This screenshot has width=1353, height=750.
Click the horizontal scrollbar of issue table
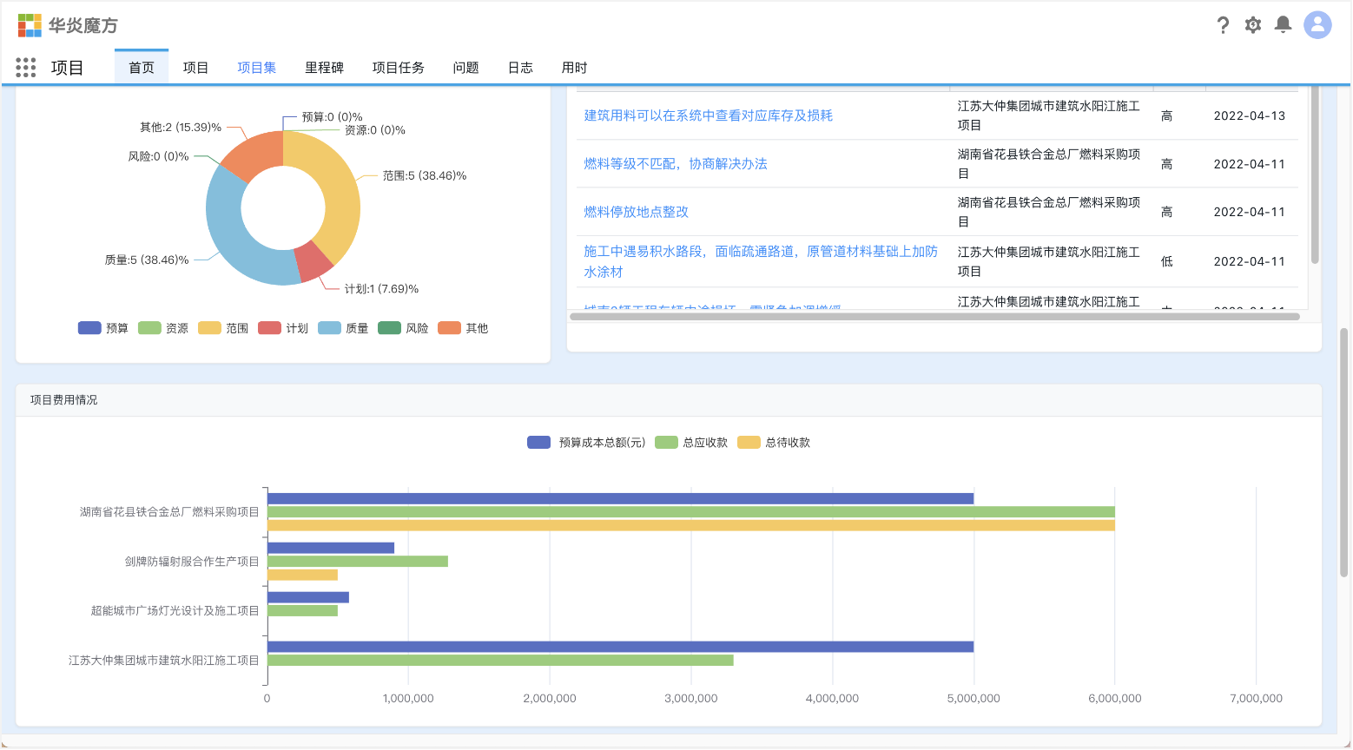tap(934, 317)
